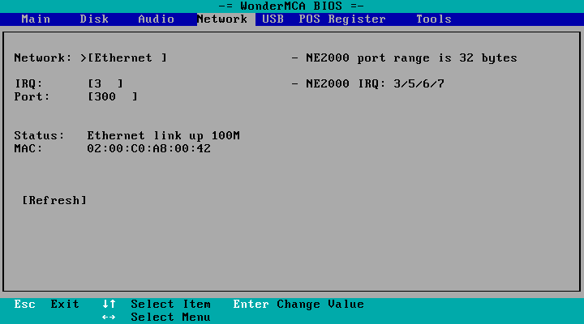
Task: Click the Port: label
Action: click(x=32, y=96)
